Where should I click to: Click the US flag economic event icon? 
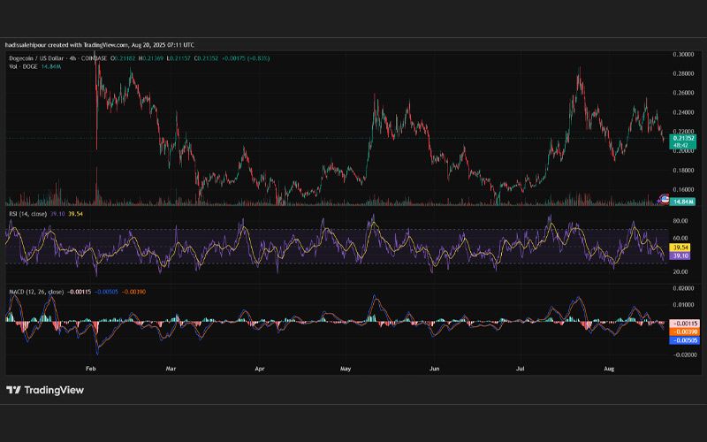665,199
